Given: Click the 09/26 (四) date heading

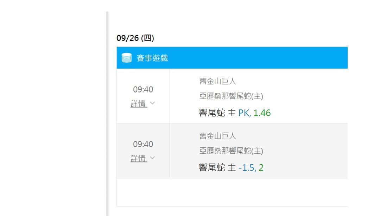Looking at the screenshot, I should coord(135,38).
